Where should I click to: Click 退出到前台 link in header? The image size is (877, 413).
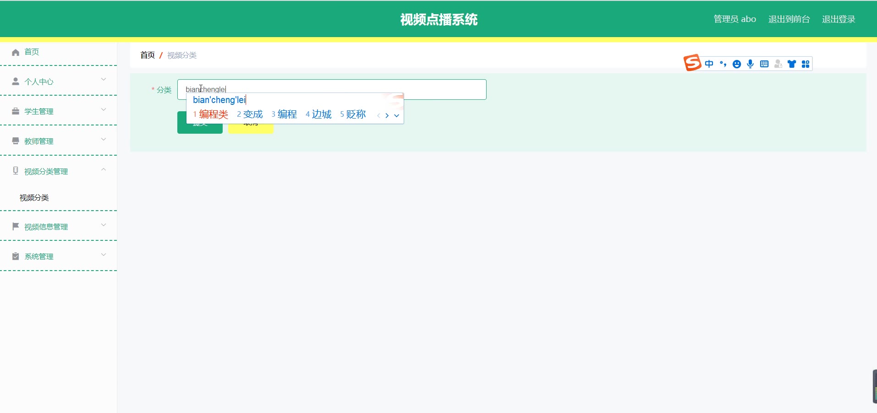tap(789, 19)
